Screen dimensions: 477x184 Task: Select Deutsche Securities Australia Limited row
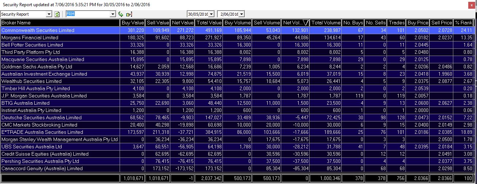click(x=237, y=117)
